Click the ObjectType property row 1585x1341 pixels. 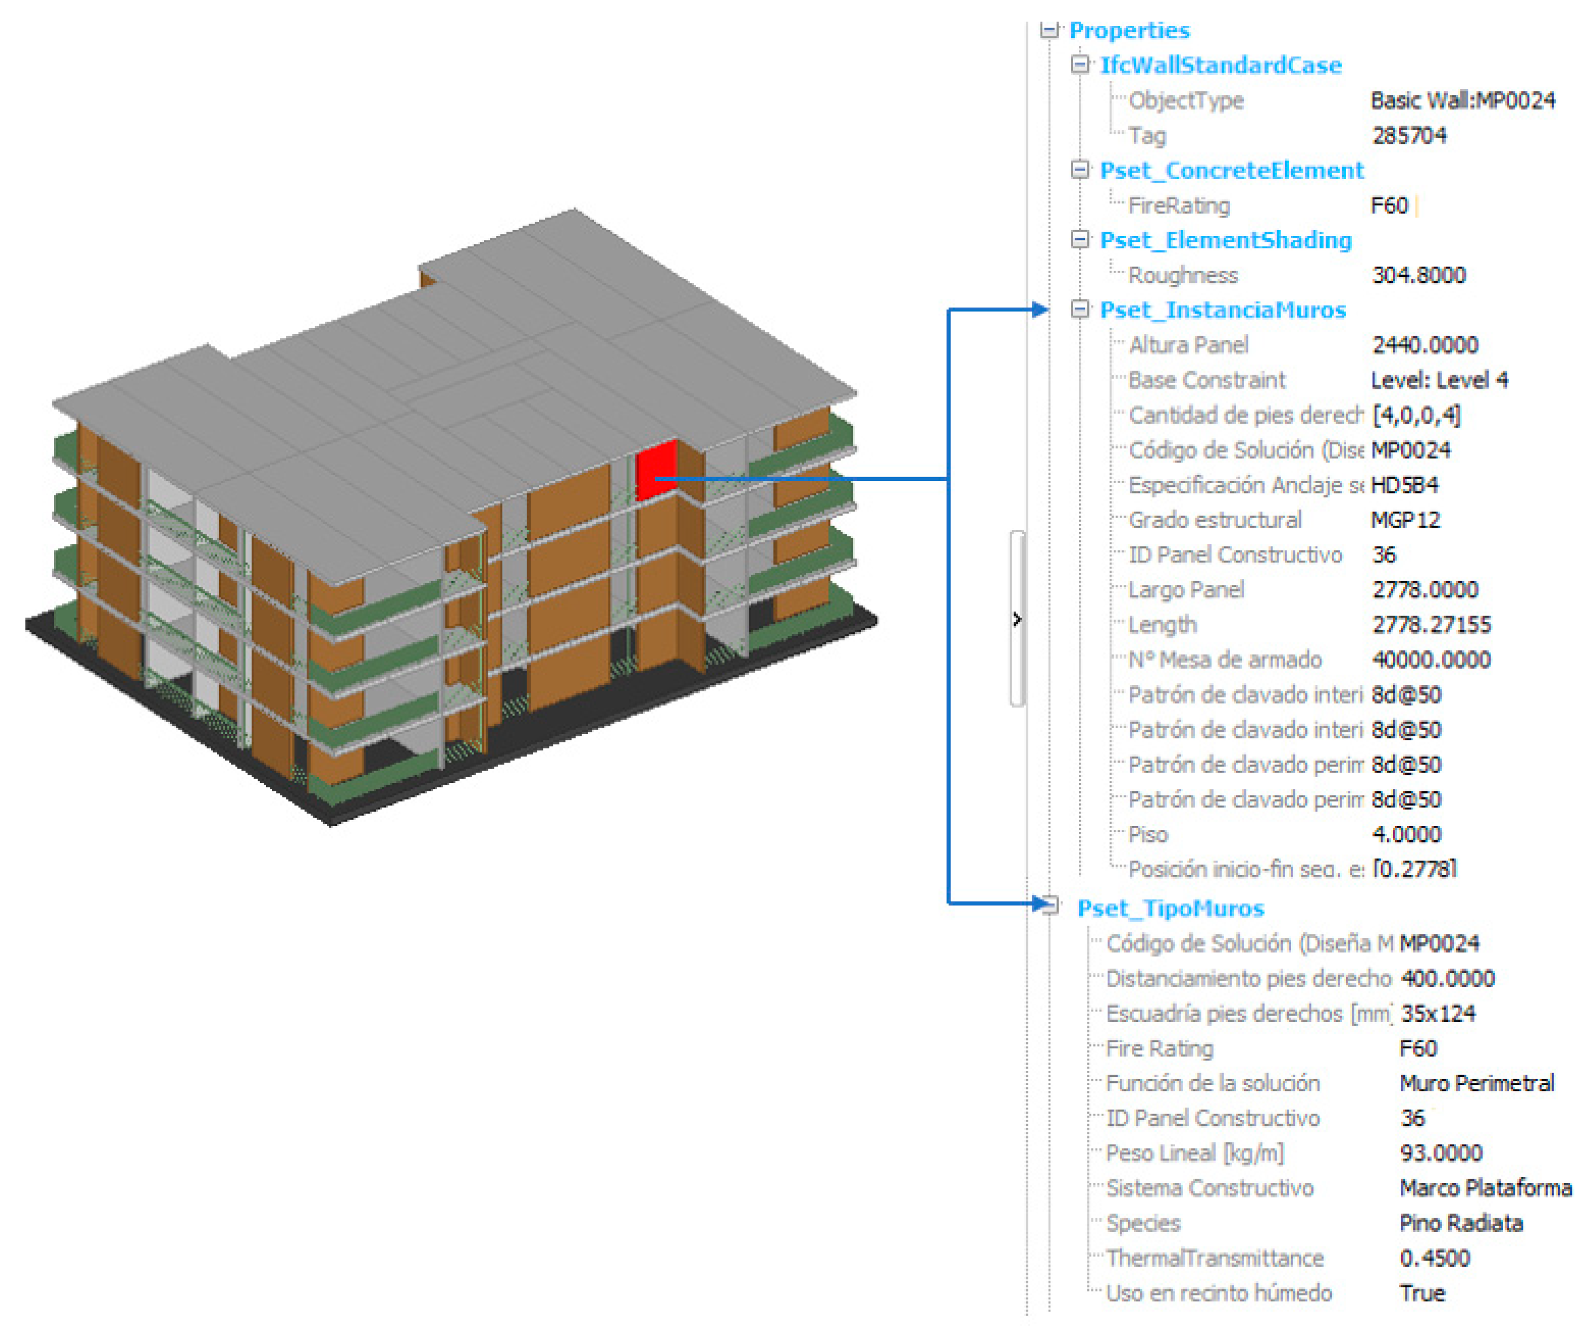pyautogui.click(x=1186, y=100)
